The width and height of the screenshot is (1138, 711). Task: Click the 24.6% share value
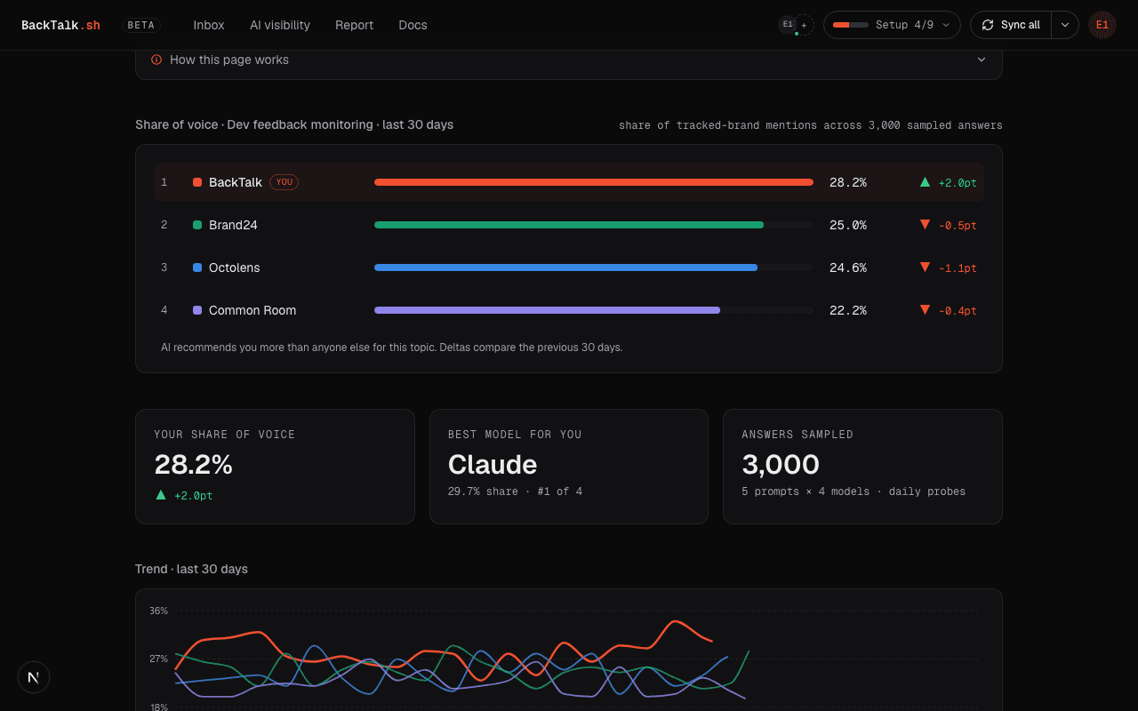[848, 268]
